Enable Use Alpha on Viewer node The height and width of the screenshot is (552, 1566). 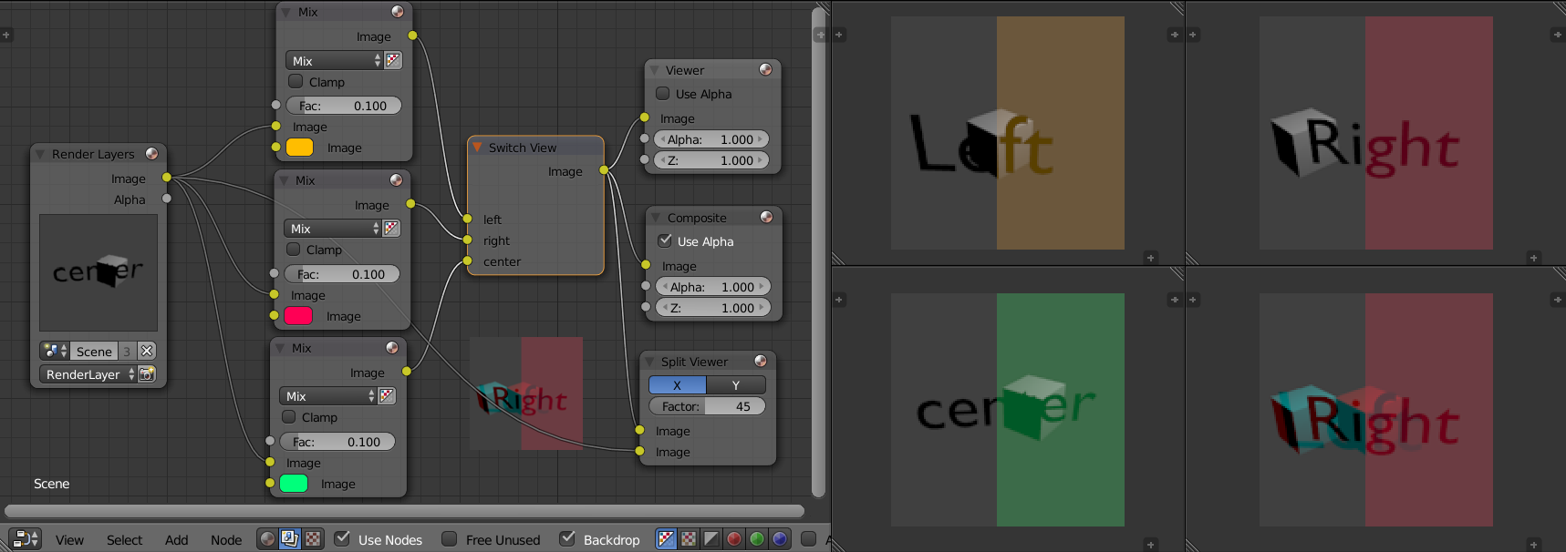click(663, 94)
